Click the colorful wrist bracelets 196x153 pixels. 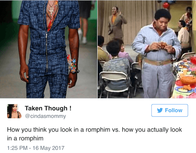coord(72,64)
